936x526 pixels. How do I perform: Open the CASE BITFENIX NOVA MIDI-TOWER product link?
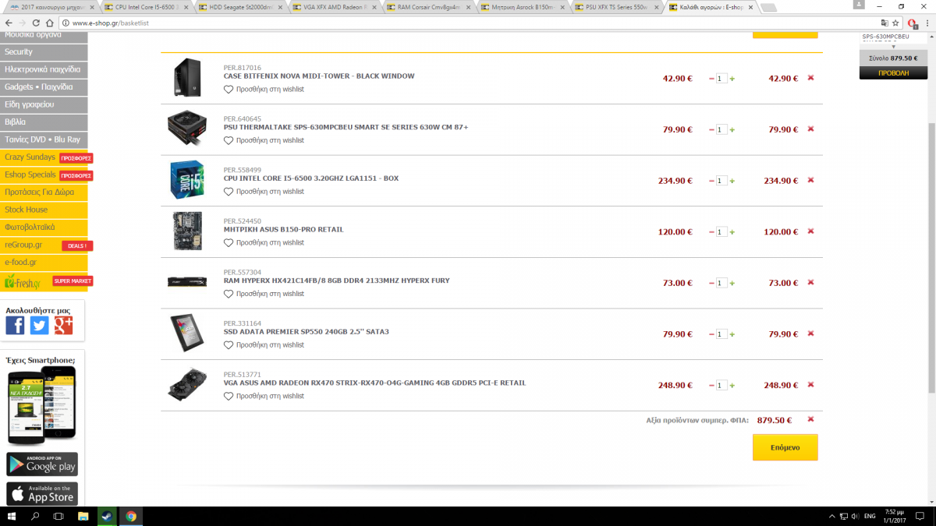pos(319,76)
